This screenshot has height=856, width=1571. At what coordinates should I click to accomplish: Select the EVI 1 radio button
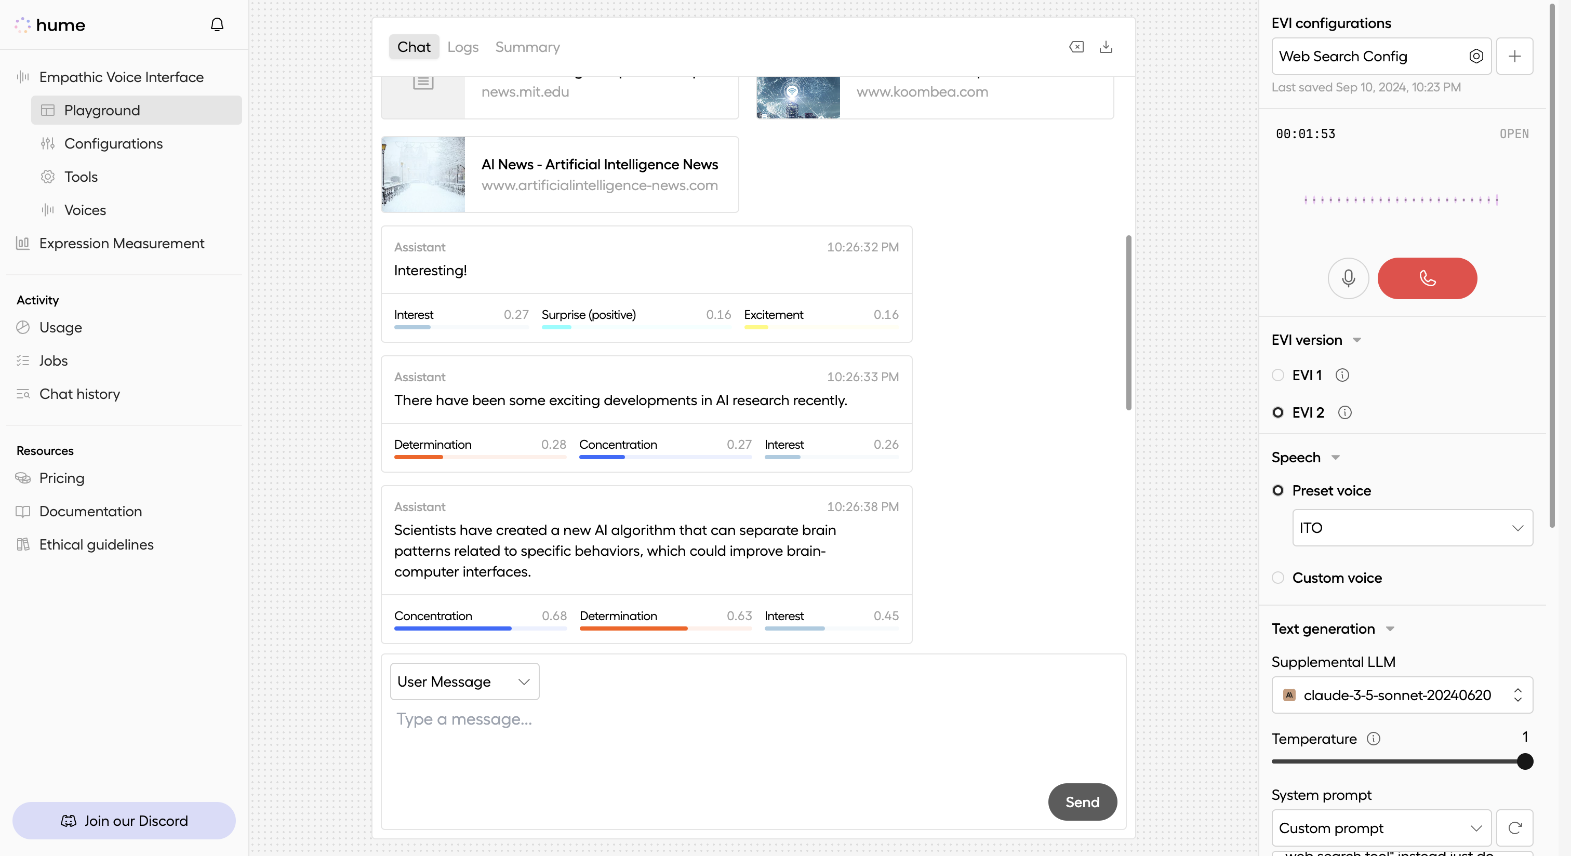coord(1279,375)
